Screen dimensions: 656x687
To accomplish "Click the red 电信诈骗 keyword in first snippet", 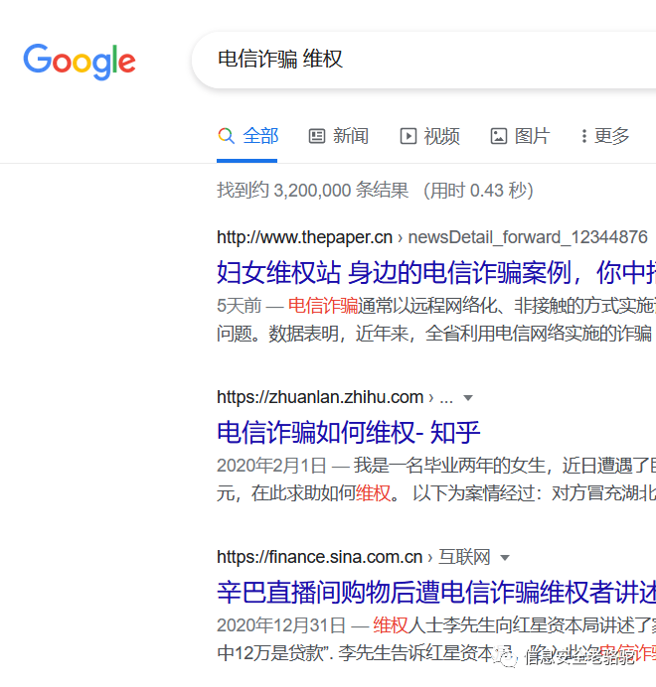I will point(323,306).
